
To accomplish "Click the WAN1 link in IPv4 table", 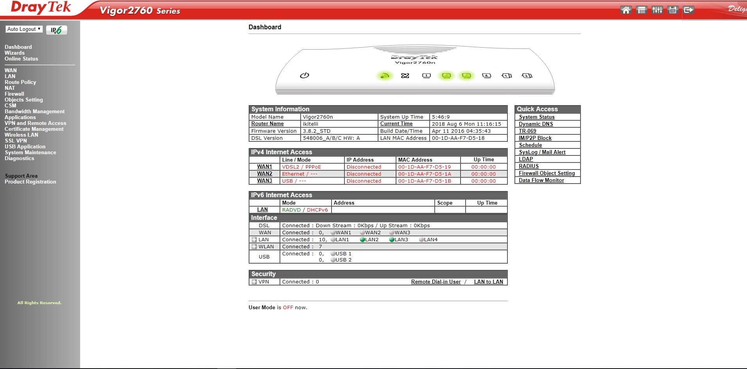I will point(264,167).
